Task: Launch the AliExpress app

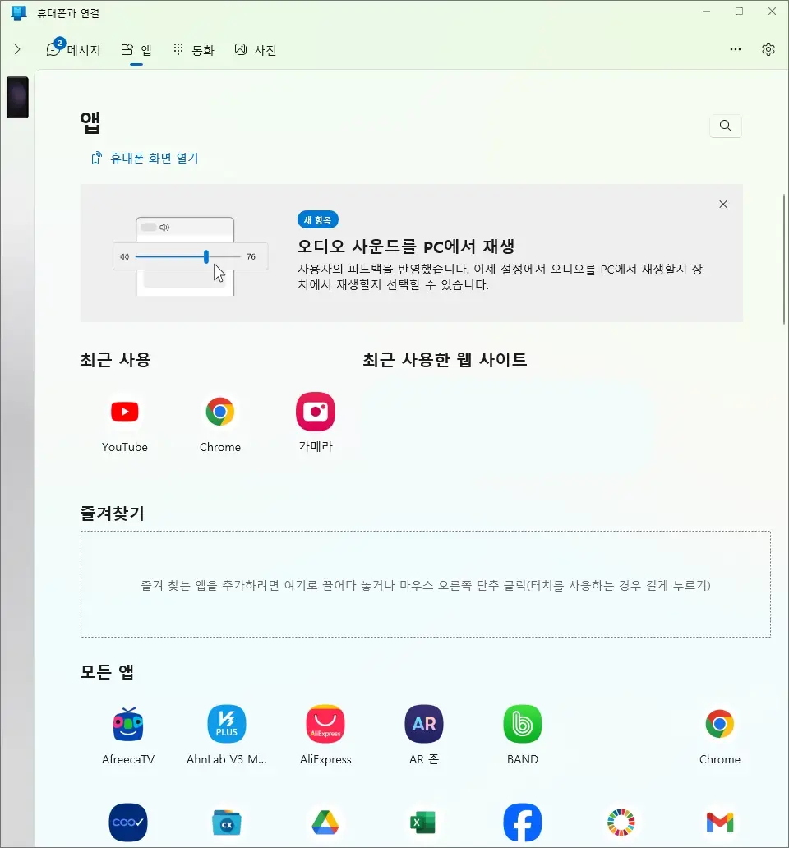Action: pos(325,724)
